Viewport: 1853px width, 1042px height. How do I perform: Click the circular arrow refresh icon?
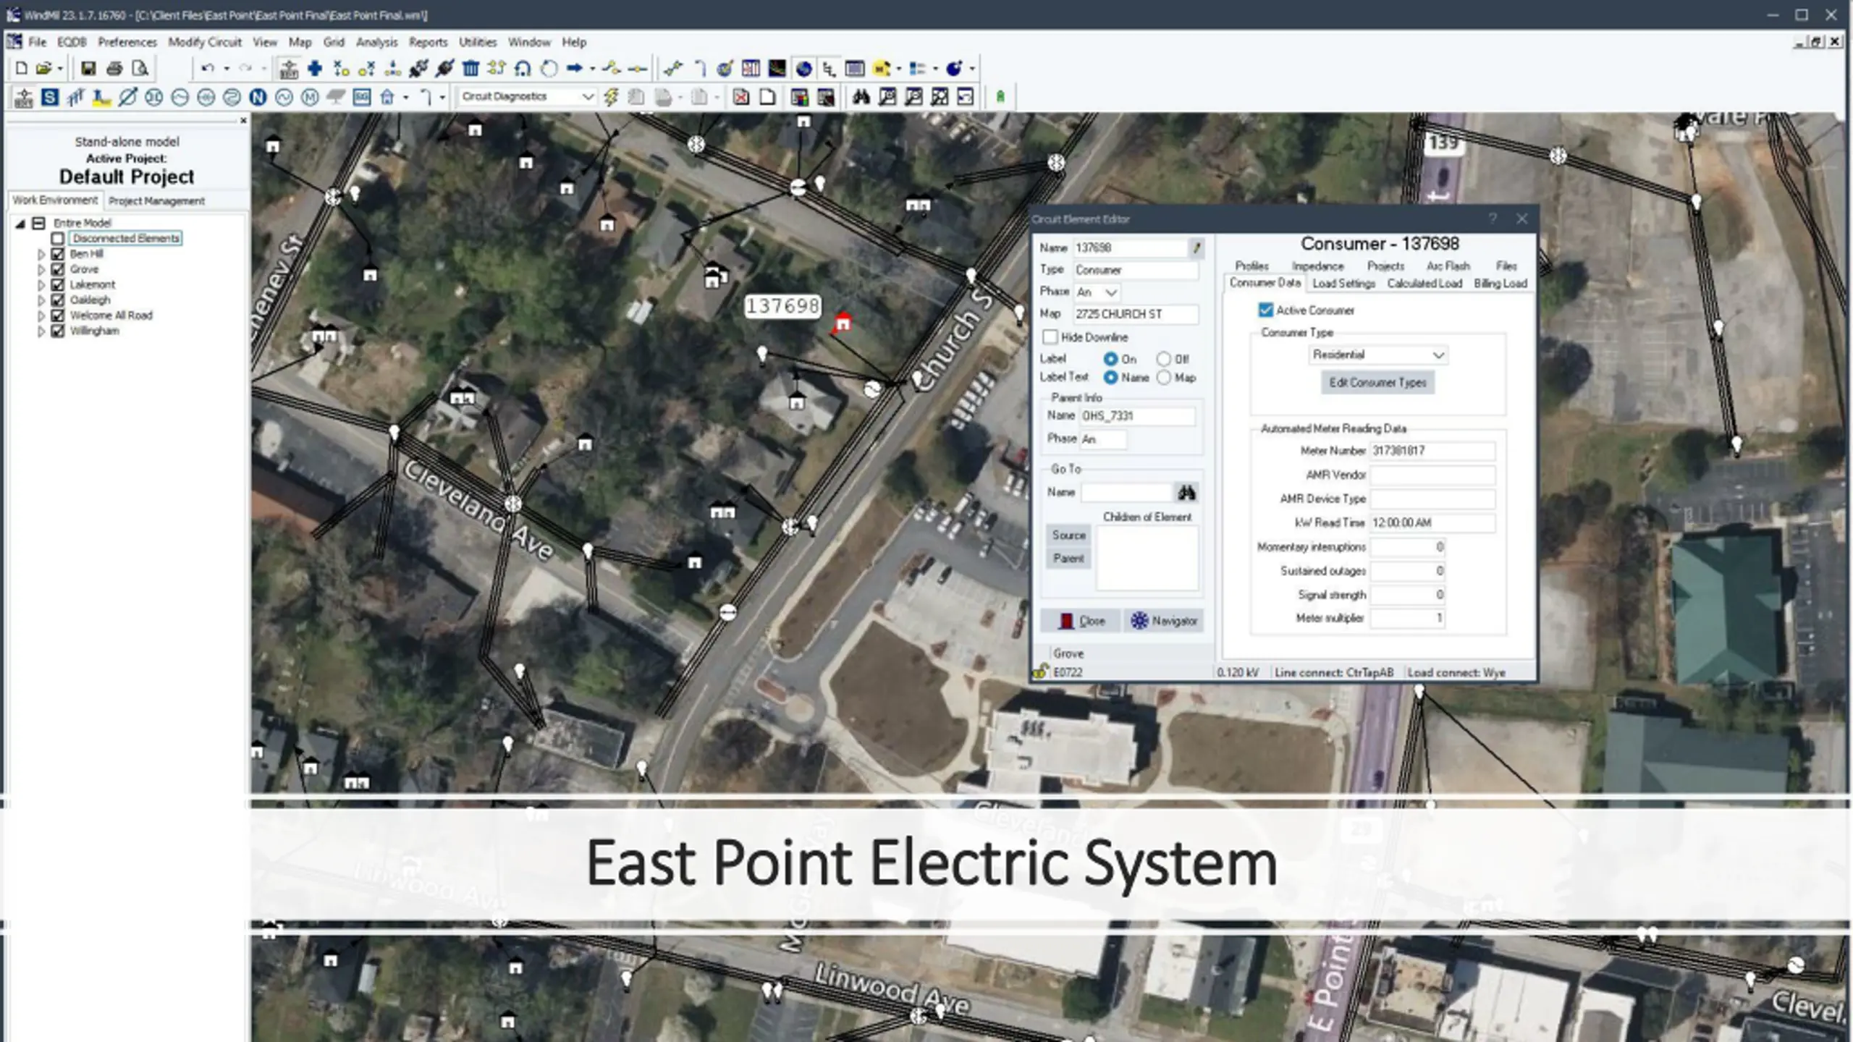click(549, 69)
